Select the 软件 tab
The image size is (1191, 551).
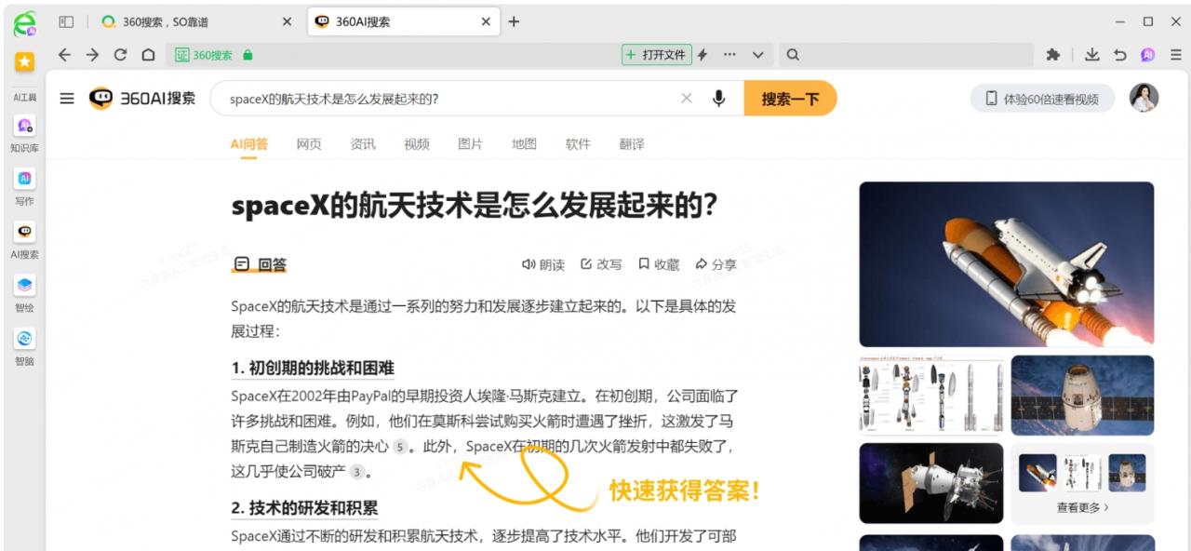coord(579,144)
